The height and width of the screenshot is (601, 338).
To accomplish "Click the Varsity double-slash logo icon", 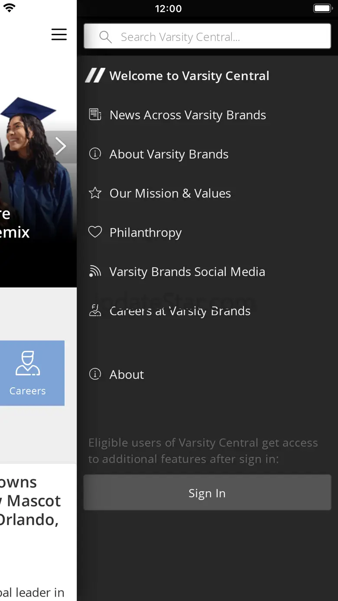I will [95, 75].
